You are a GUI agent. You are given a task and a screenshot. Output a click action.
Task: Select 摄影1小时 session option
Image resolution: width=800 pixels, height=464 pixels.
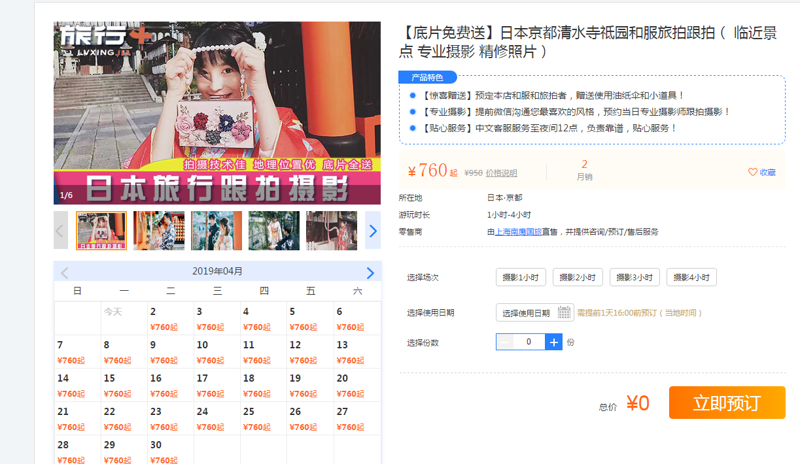pyautogui.click(x=521, y=278)
